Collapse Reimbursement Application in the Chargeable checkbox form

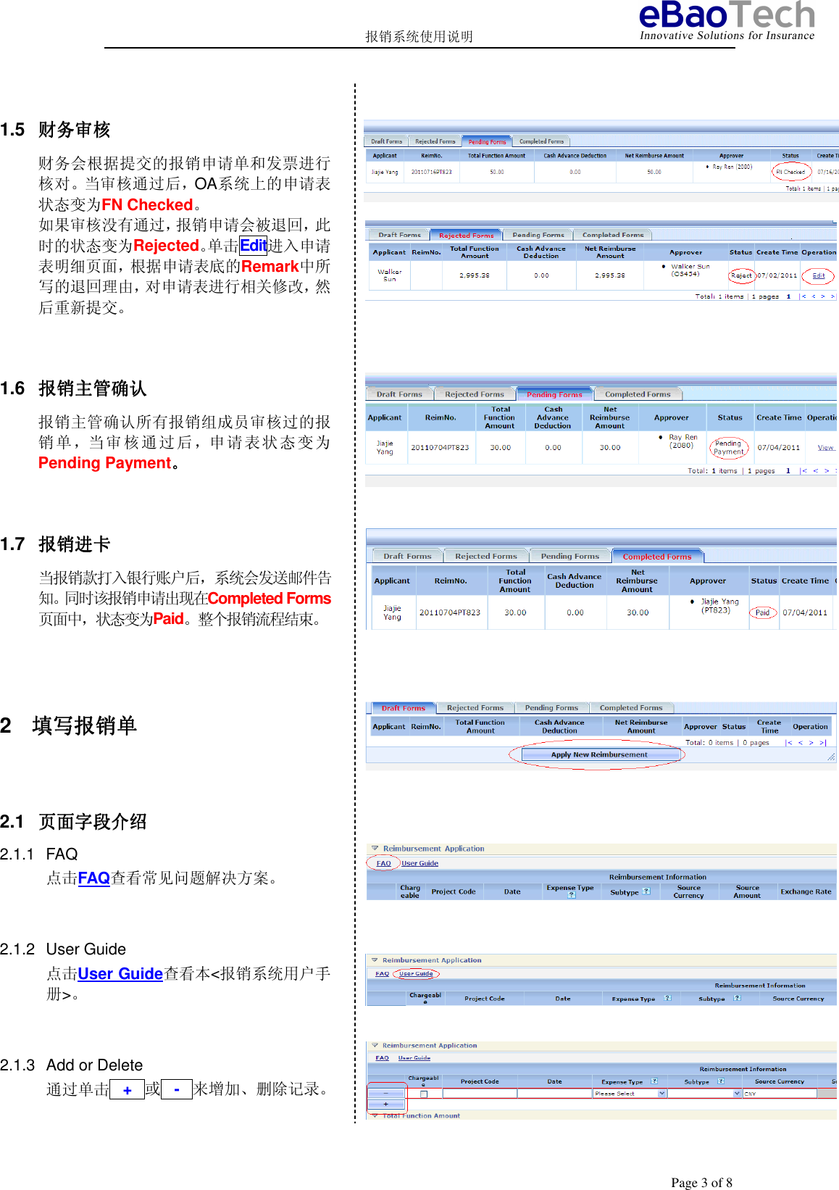coord(375,1045)
